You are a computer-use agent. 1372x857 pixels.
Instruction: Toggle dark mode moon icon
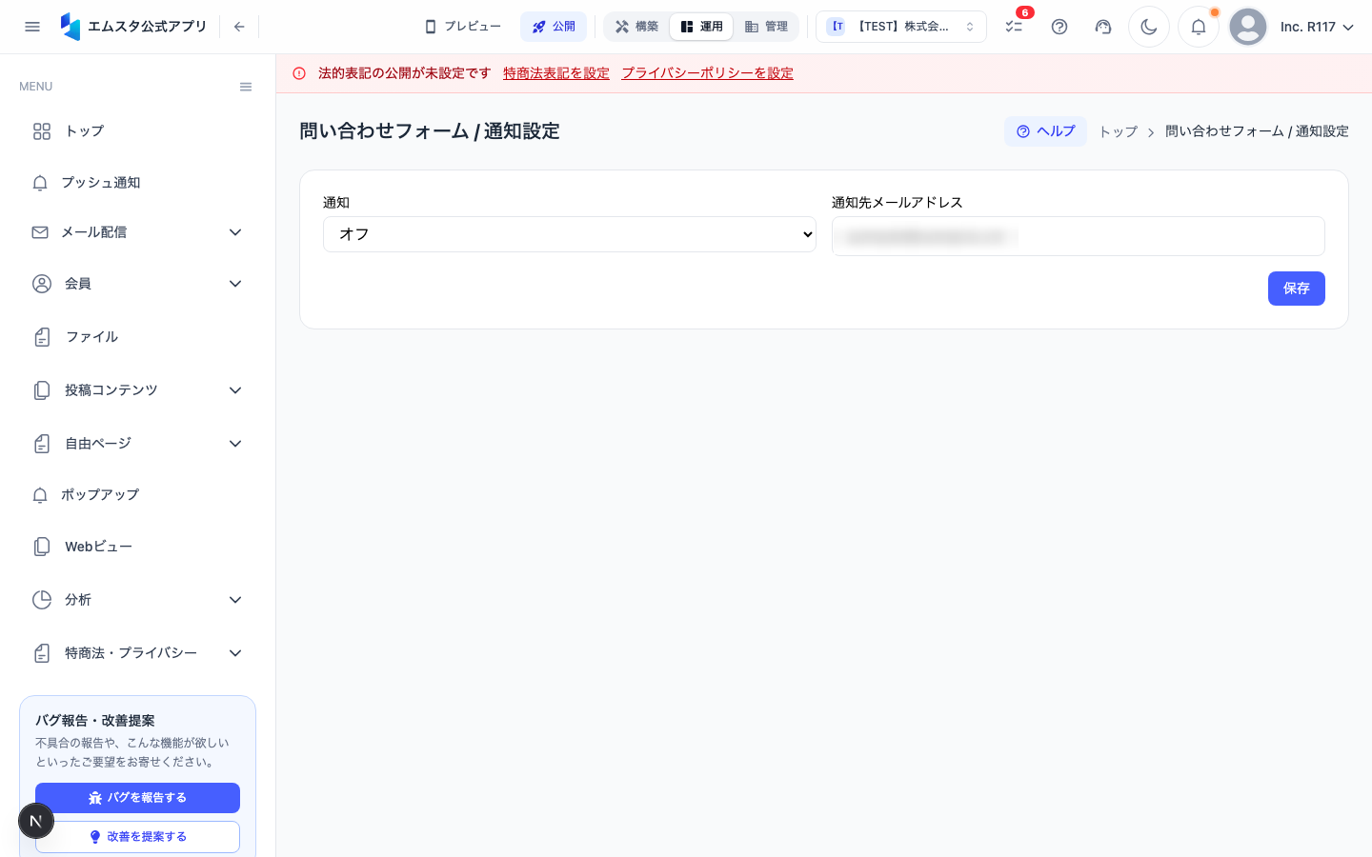click(x=1149, y=27)
